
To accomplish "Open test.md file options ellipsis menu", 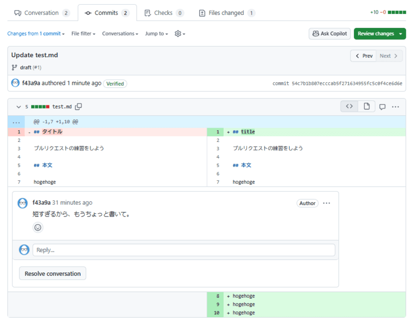I will (395, 107).
